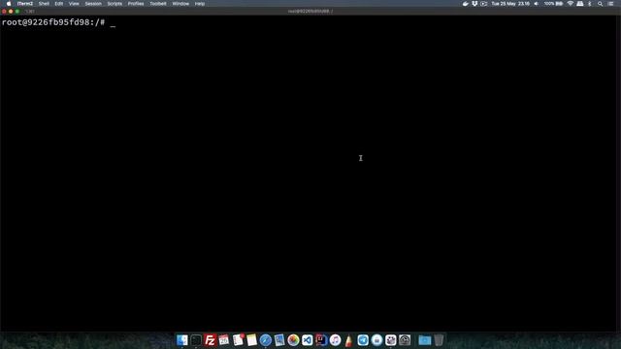Screen dimensions: 621x349
Task: Launch FileZilla from the Dock
Action: 210,340
